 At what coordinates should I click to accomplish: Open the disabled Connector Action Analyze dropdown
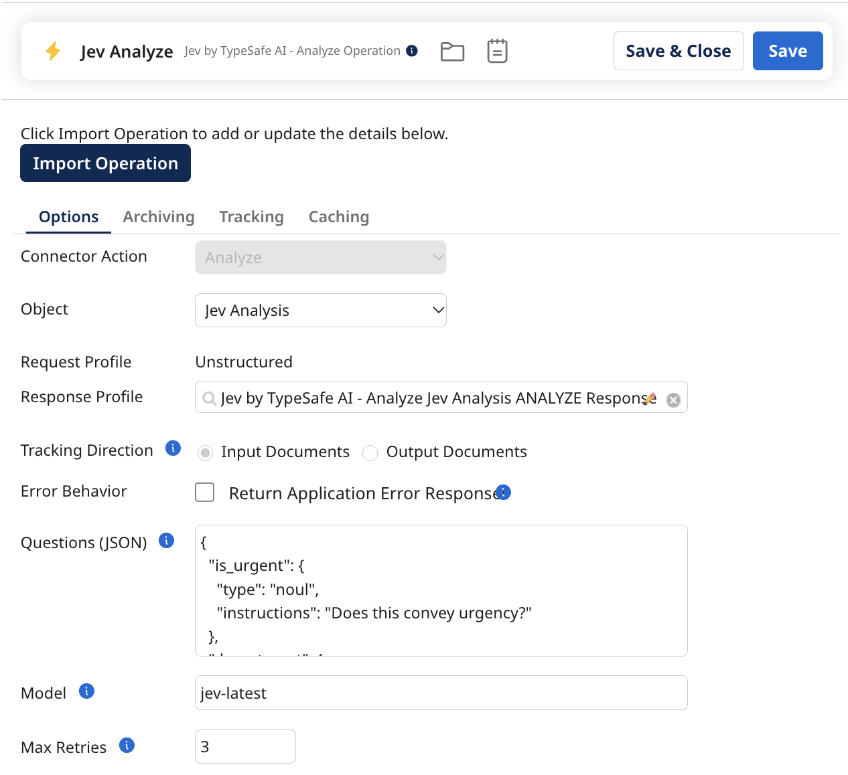click(x=321, y=258)
